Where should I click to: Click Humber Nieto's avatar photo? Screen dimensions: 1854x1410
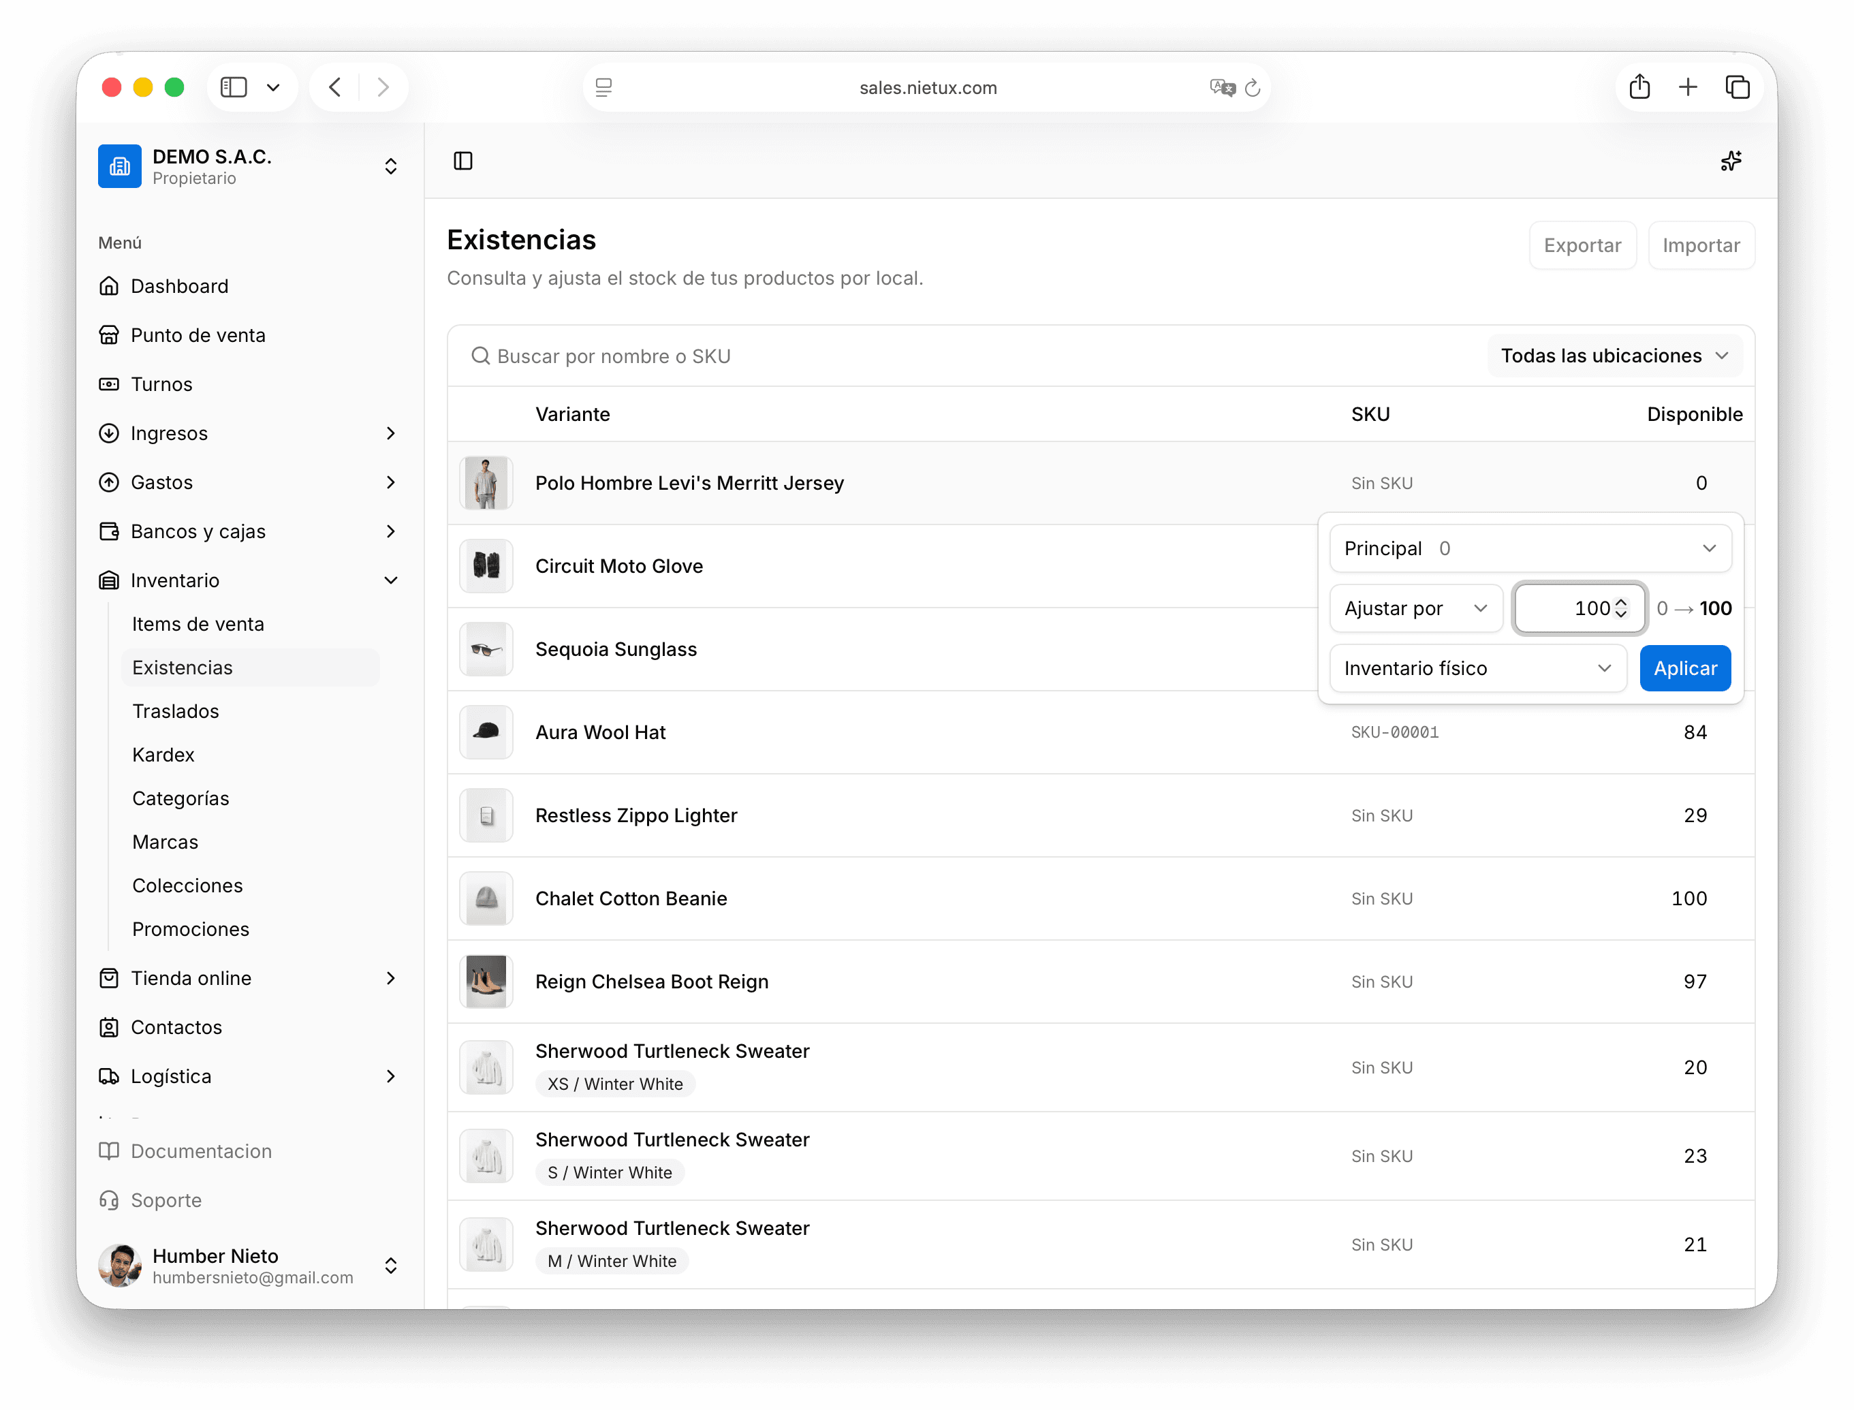[119, 1265]
